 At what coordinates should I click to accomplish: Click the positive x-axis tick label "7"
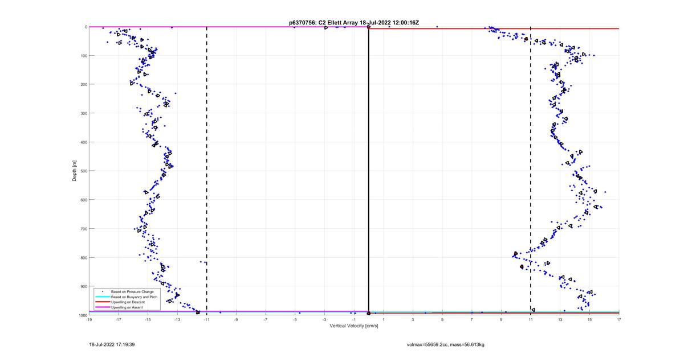[472, 319]
